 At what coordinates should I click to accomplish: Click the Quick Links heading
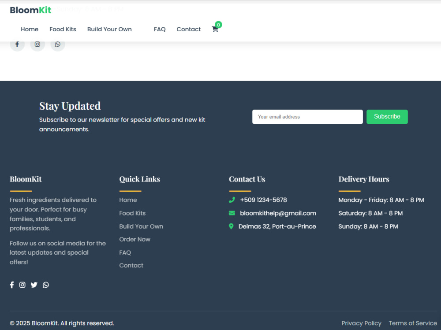point(139,179)
